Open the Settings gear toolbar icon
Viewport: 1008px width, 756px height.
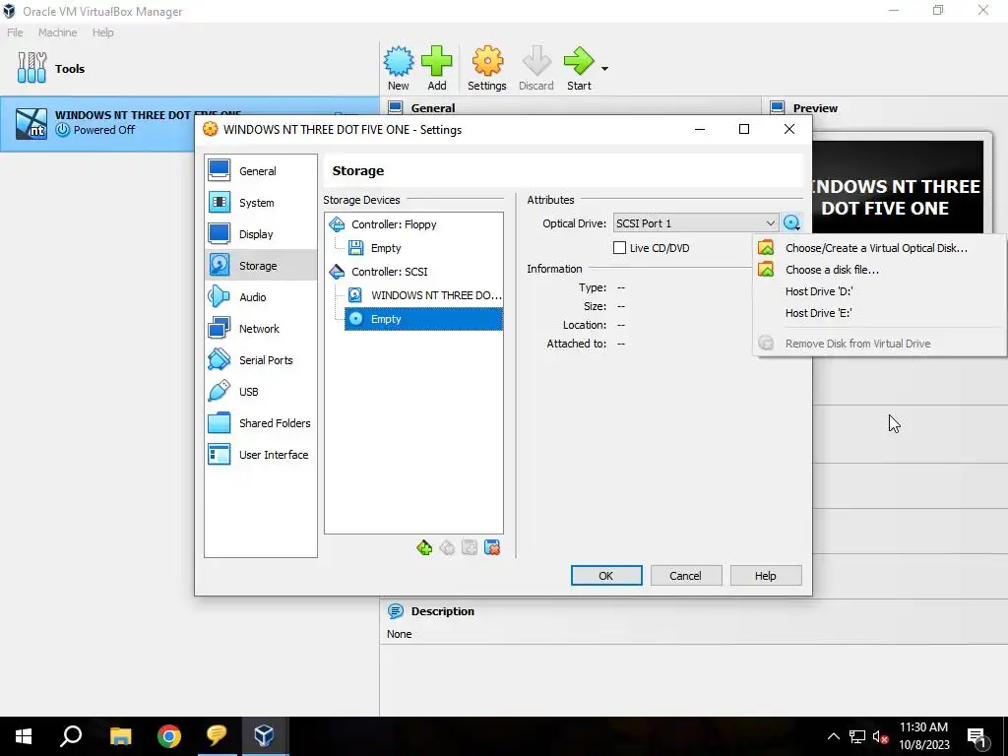486,69
